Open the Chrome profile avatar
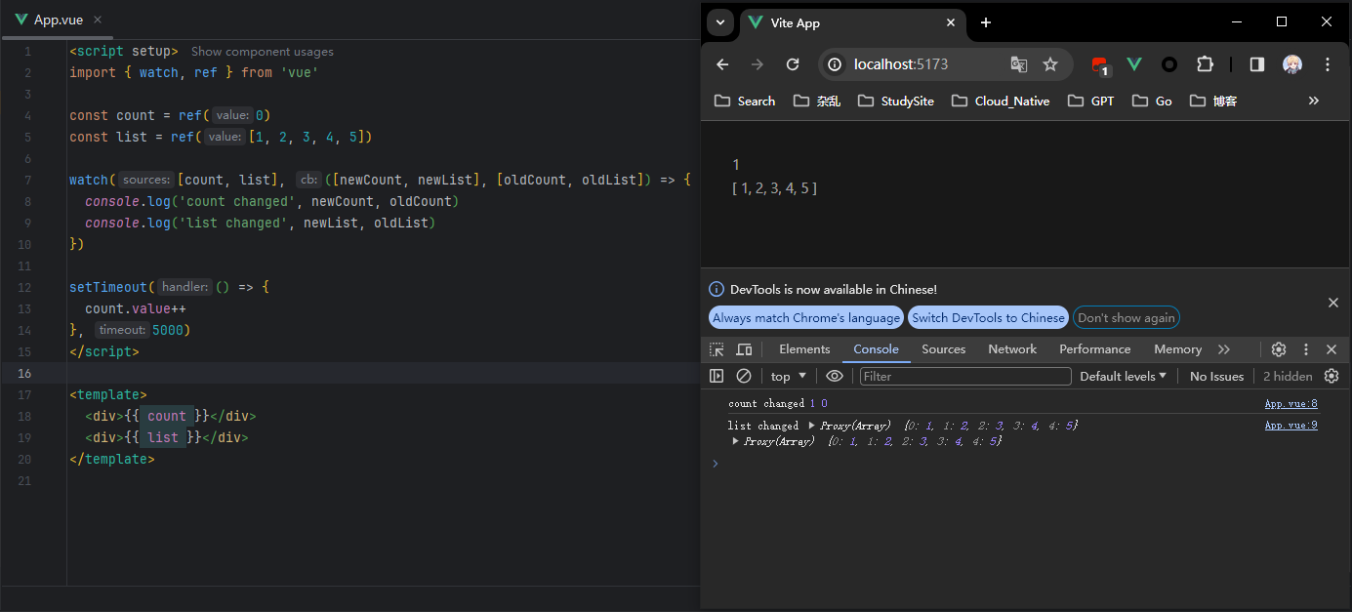Screen dimensions: 1352x612 (1292, 64)
